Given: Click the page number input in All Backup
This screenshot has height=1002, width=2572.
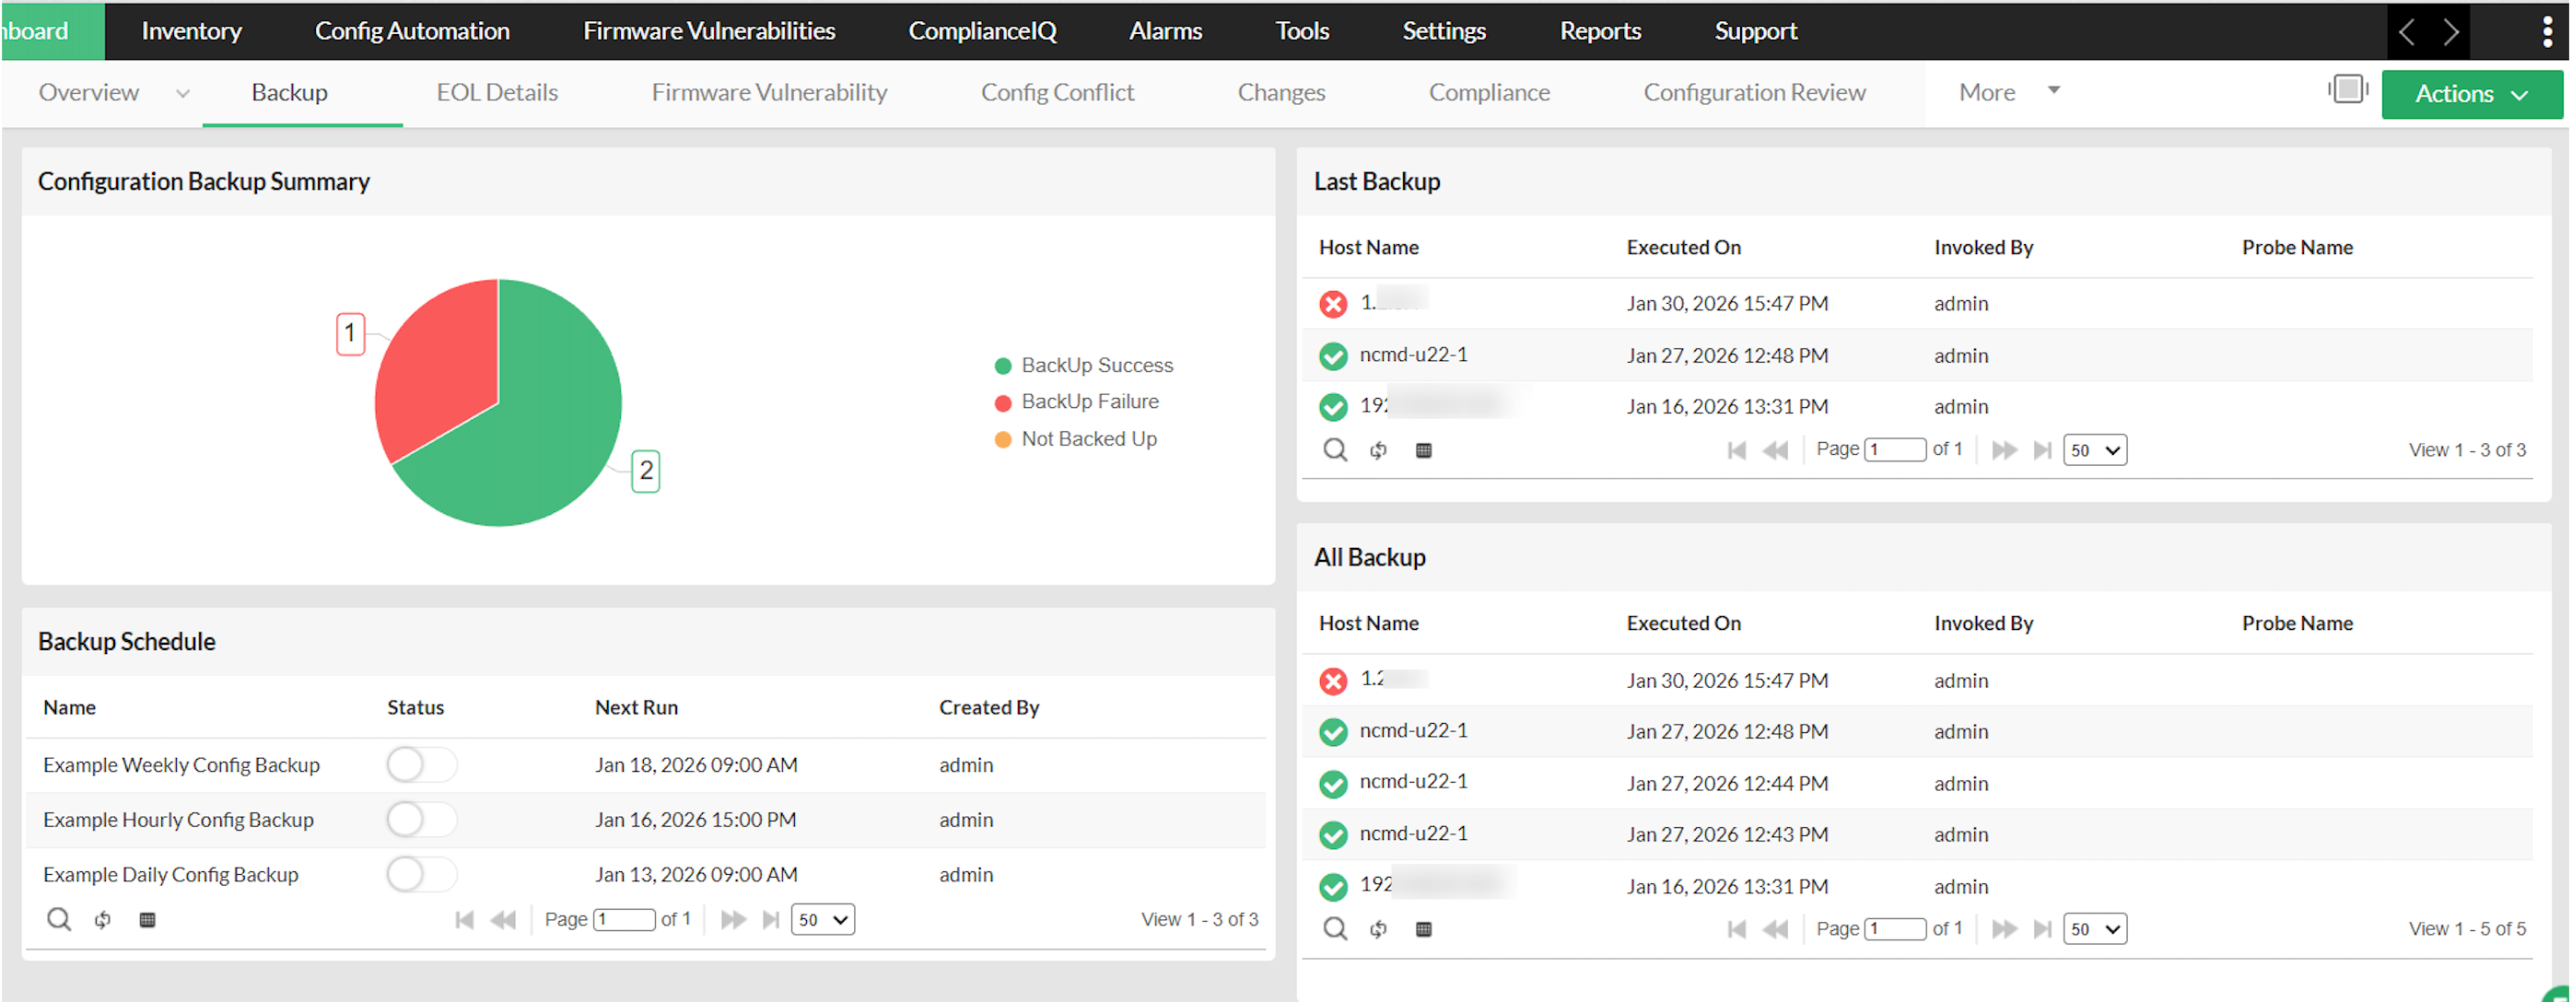Looking at the screenshot, I should 1896,928.
